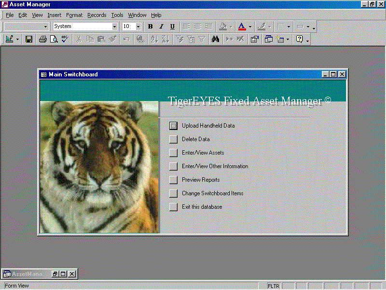This screenshot has height=290, width=386.
Task: Click the Fill/Back Color paint bucket
Action: pyautogui.click(x=223, y=27)
